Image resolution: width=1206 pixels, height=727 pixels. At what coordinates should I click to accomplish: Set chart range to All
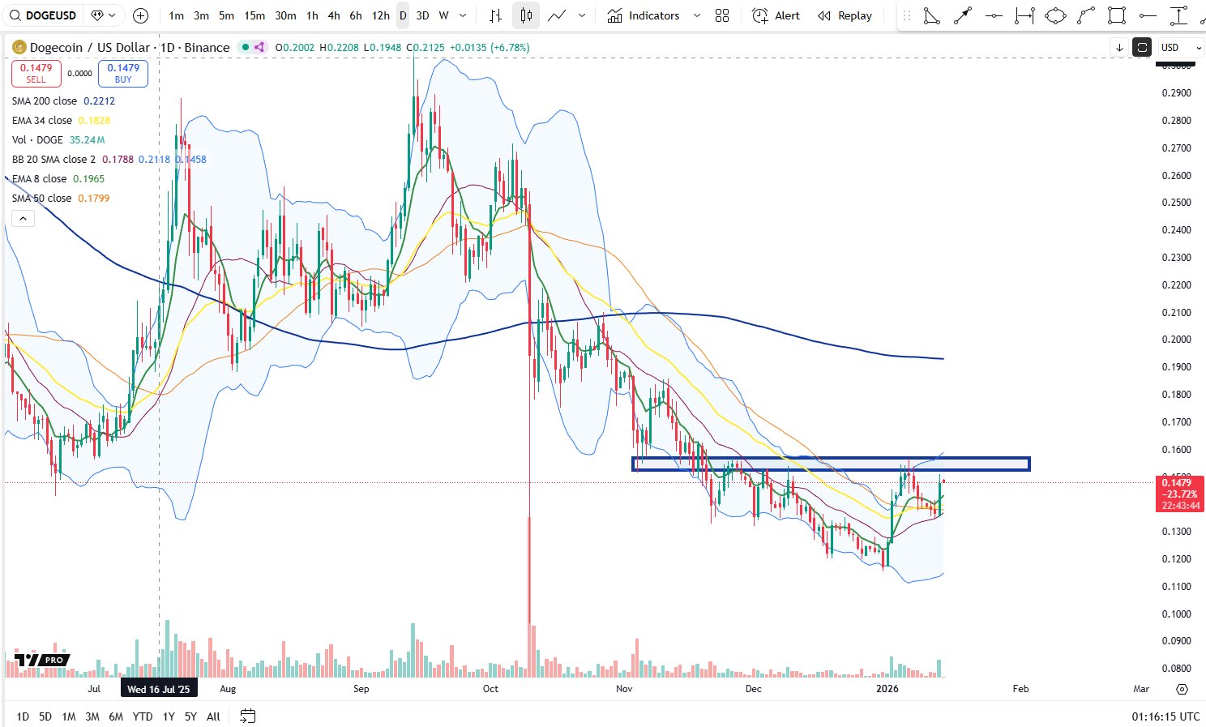click(213, 716)
